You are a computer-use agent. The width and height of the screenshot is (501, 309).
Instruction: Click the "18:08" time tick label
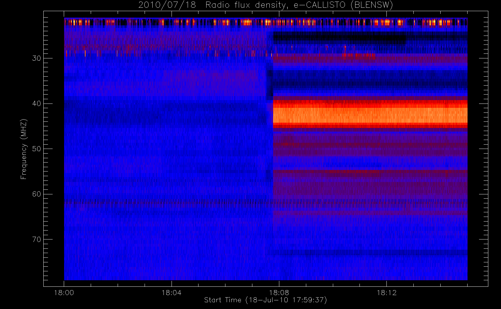pyautogui.click(x=279, y=293)
